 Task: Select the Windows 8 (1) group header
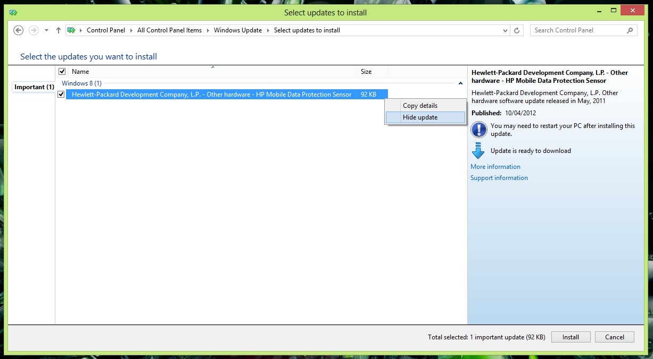81,83
